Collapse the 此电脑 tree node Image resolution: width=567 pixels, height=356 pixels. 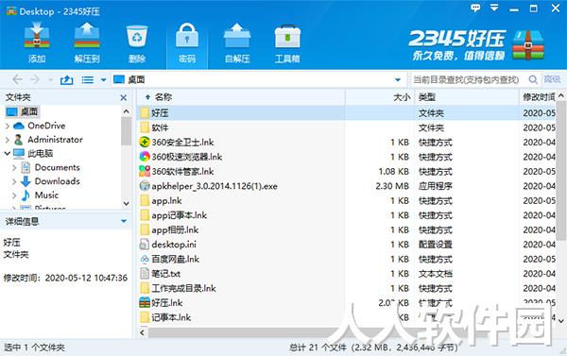coord(8,153)
